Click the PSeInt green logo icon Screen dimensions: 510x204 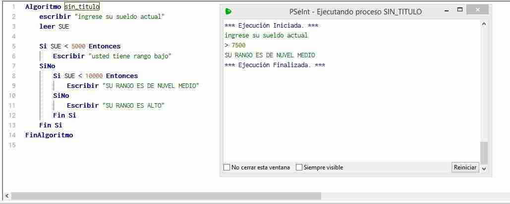(228, 12)
